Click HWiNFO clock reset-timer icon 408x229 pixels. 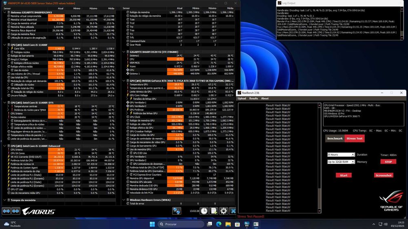pos(204,211)
